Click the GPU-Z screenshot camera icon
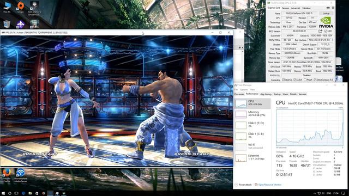Screen dimensions: 349x196 pos(328,8)
